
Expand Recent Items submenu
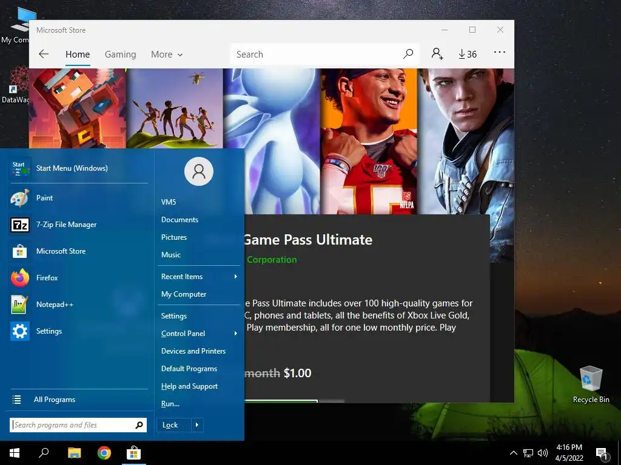[199, 277]
